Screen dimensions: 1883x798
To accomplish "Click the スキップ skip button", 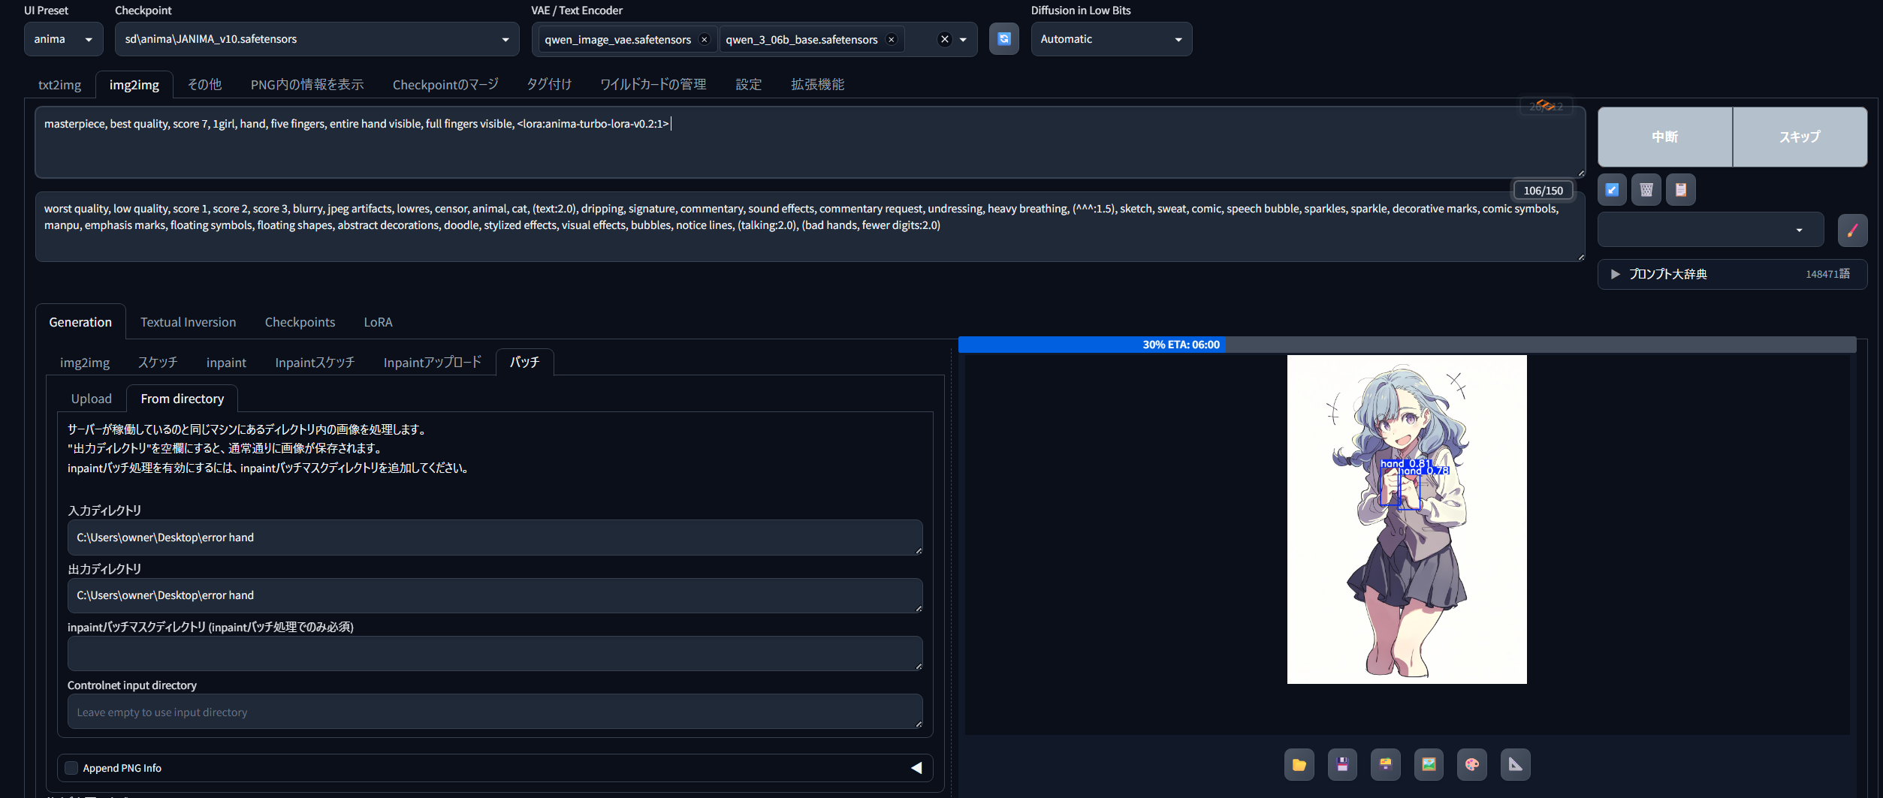I will pyautogui.click(x=1800, y=137).
